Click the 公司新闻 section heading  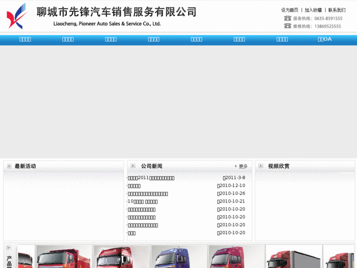152,166
